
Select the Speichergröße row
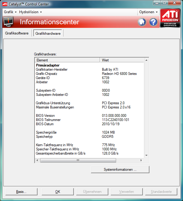[x=89, y=132]
